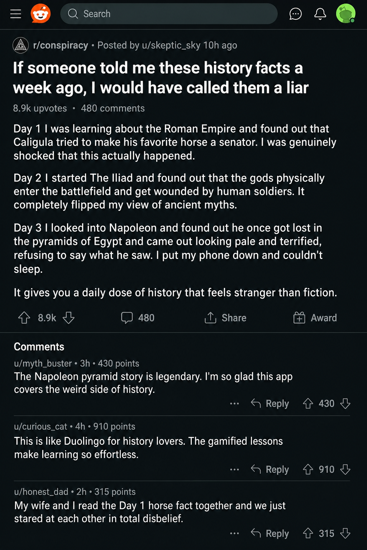Open more options on myth_buster's comment
Image resolution: width=367 pixels, height=550 pixels.
click(x=234, y=404)
